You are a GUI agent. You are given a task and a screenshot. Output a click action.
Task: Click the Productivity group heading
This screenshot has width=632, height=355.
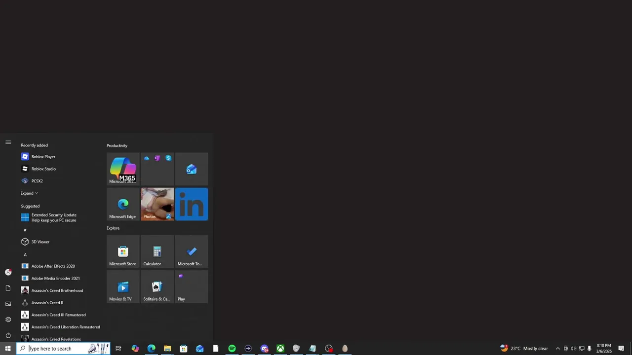click(117, 145)
